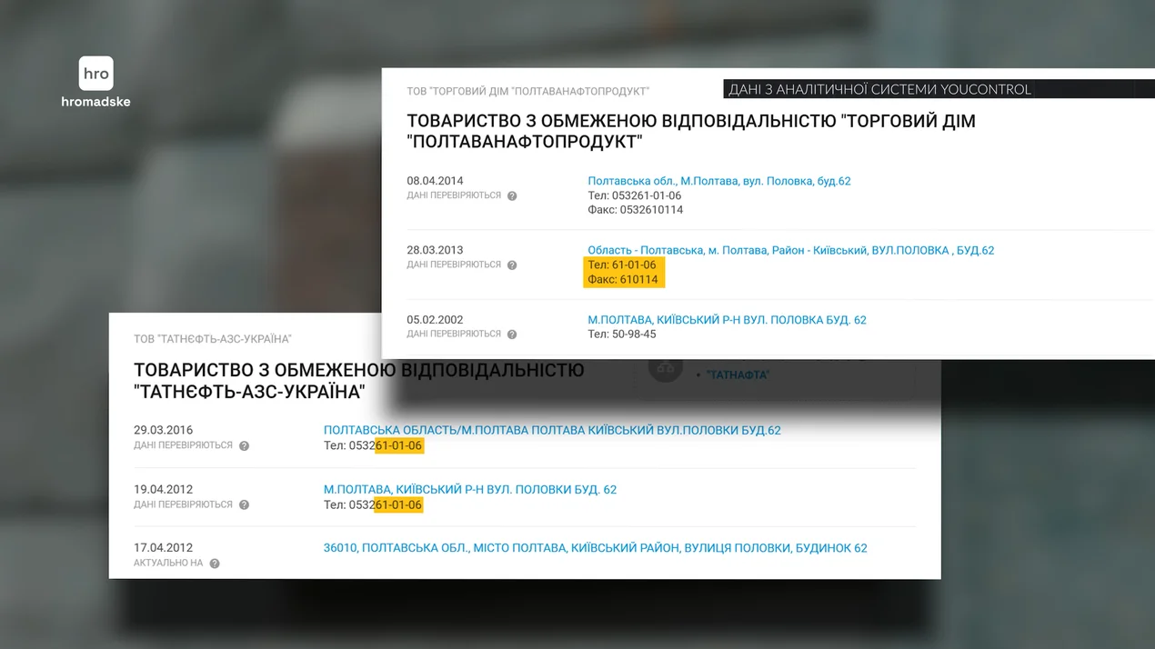Click highlighted phone Тел: 61-01-06
This screenshot has width=1155, height=649.
622,265
